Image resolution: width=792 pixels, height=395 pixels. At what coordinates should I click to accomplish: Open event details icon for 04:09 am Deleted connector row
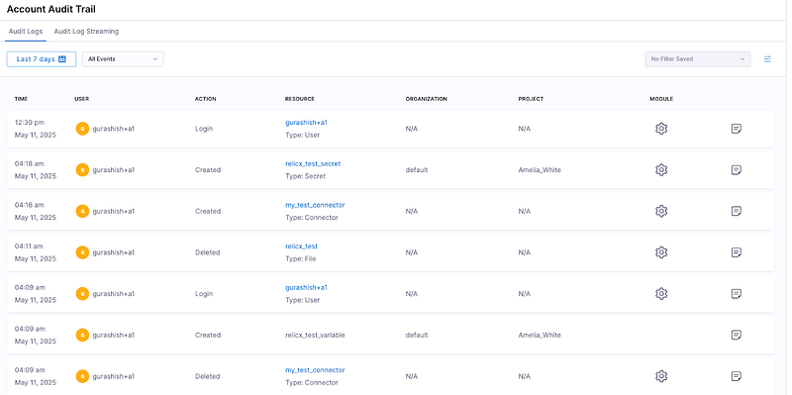(x=737, y=376)
